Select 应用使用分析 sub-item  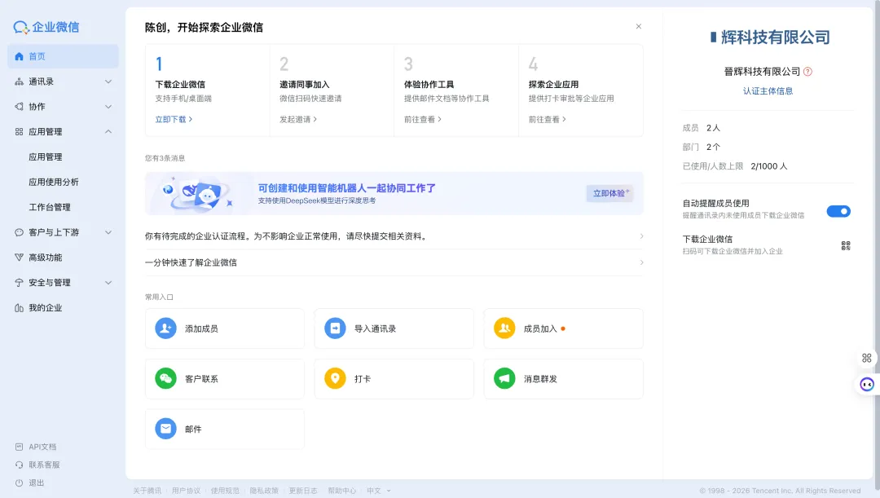point(54,182)
